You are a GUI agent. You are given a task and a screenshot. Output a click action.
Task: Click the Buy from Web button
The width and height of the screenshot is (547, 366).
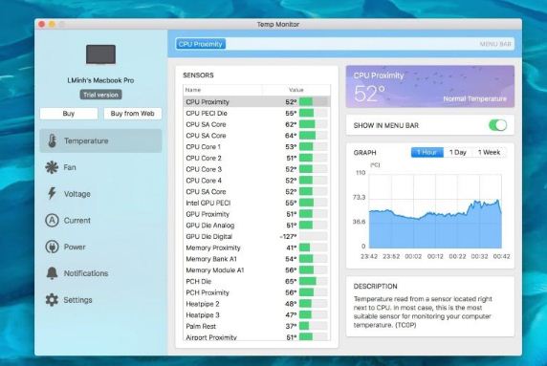coord(133,114)
